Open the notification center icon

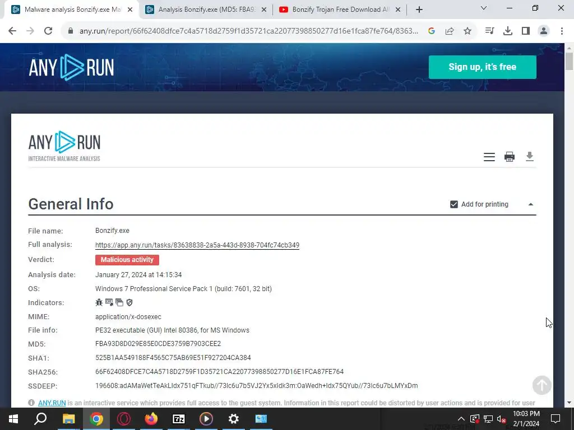(x=556, y=419)
